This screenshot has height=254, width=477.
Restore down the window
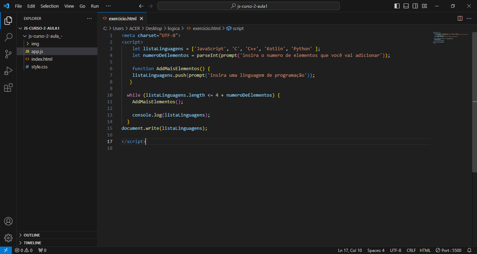click(453, 6)
